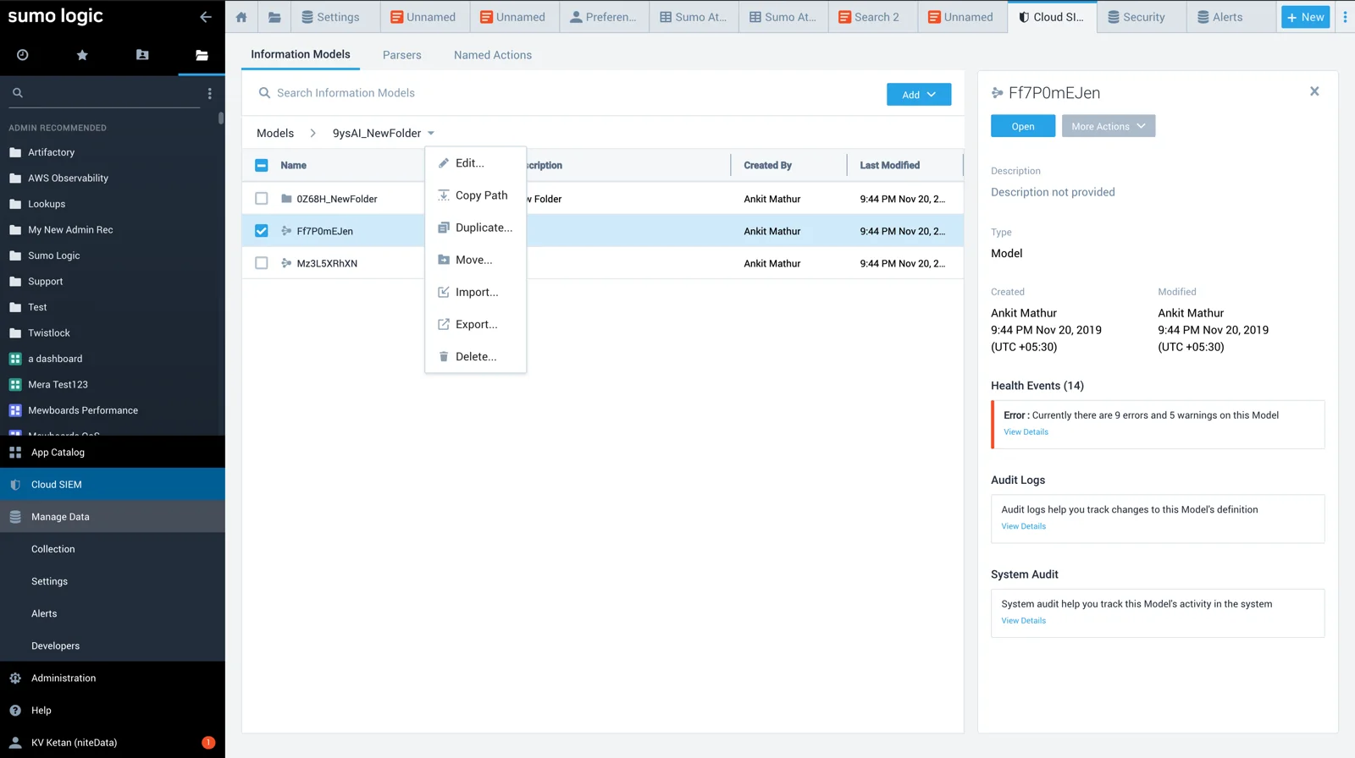
Task: View Details under System Audit
Action: [1023, 621]
